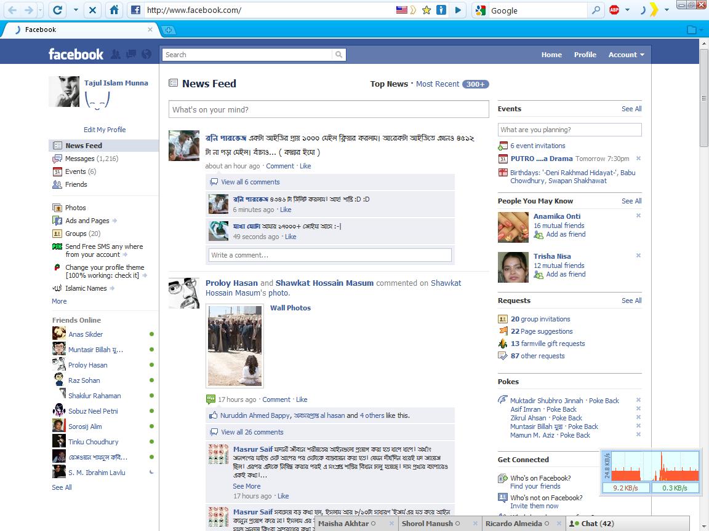This screenshot has height=531, width=709.
Task: Click US flag icon in address bar
Action: tap(401, 10)
